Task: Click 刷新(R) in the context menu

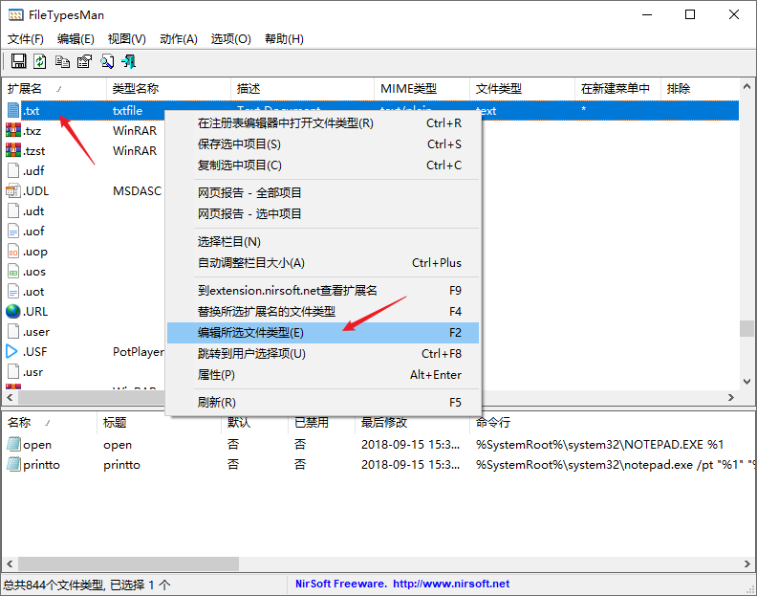Action: point(216,403)
